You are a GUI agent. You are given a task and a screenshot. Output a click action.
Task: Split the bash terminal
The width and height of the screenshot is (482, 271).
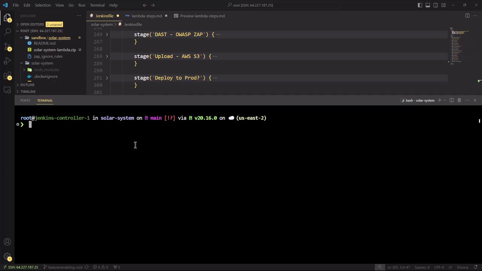451,100
